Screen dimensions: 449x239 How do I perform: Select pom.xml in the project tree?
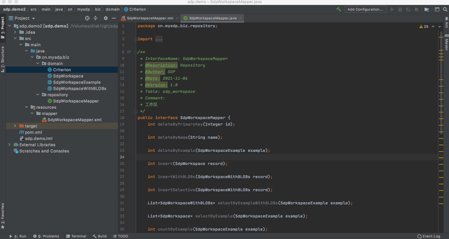point(31,132)
